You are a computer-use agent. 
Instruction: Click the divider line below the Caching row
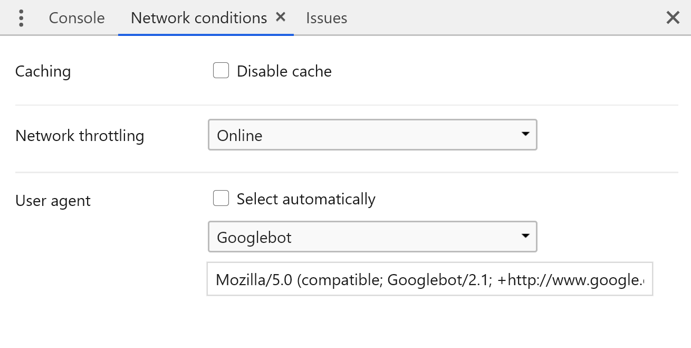tap(346, 105)
